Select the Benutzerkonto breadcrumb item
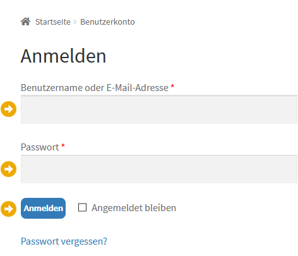Image resolution: width=298 pixels, height=256 pixels. click(x=107, y=22)
